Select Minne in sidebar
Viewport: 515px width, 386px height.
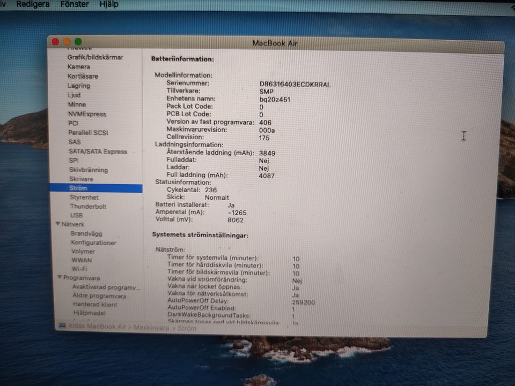tap(77, 104)
